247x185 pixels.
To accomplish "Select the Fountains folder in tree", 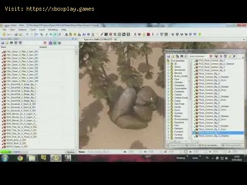I will tap(179, 132).
